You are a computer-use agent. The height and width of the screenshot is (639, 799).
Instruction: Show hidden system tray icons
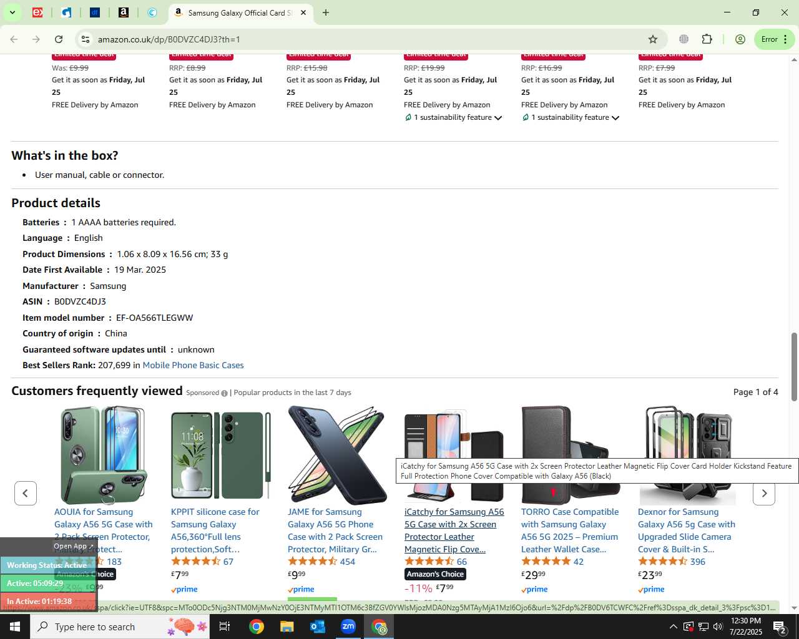point(673,627)
